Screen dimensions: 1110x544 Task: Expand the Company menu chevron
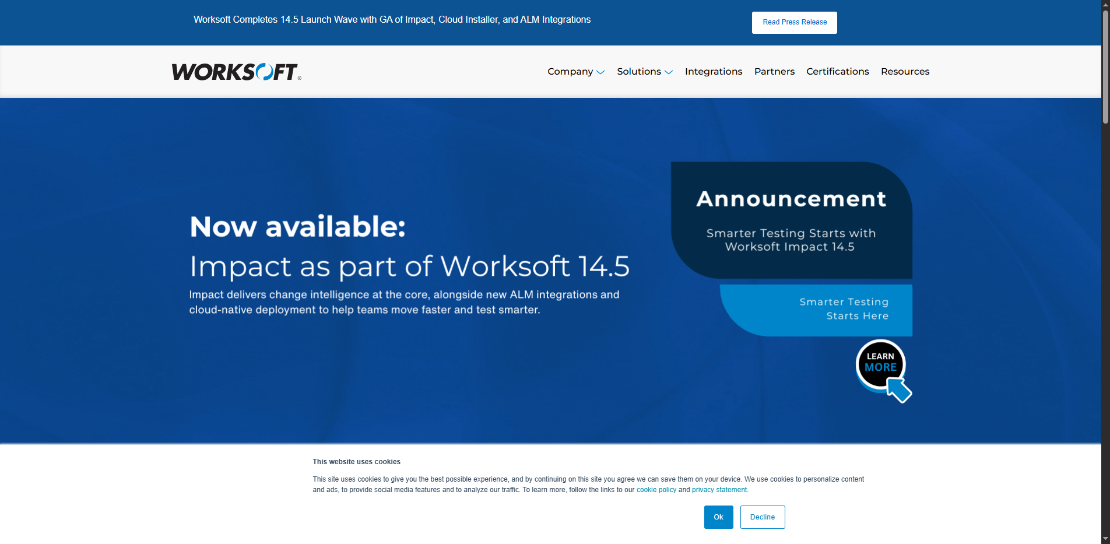coord(600,72)
